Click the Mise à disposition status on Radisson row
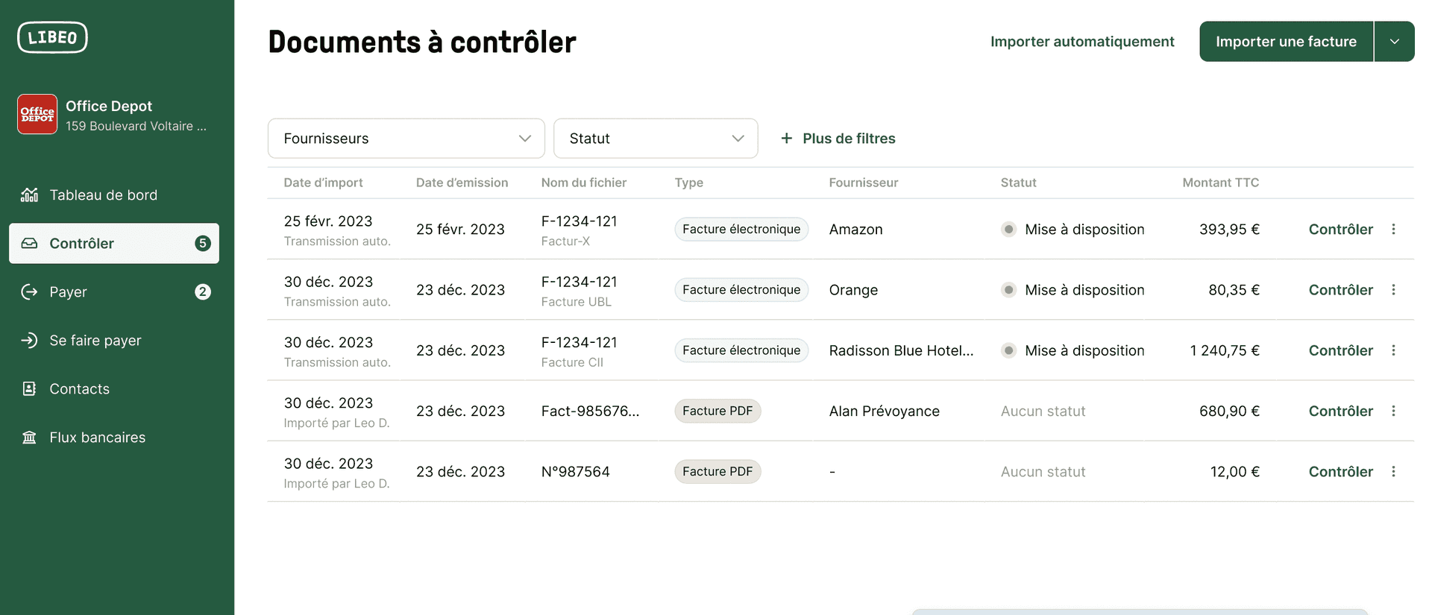 tap(1085, 350)
